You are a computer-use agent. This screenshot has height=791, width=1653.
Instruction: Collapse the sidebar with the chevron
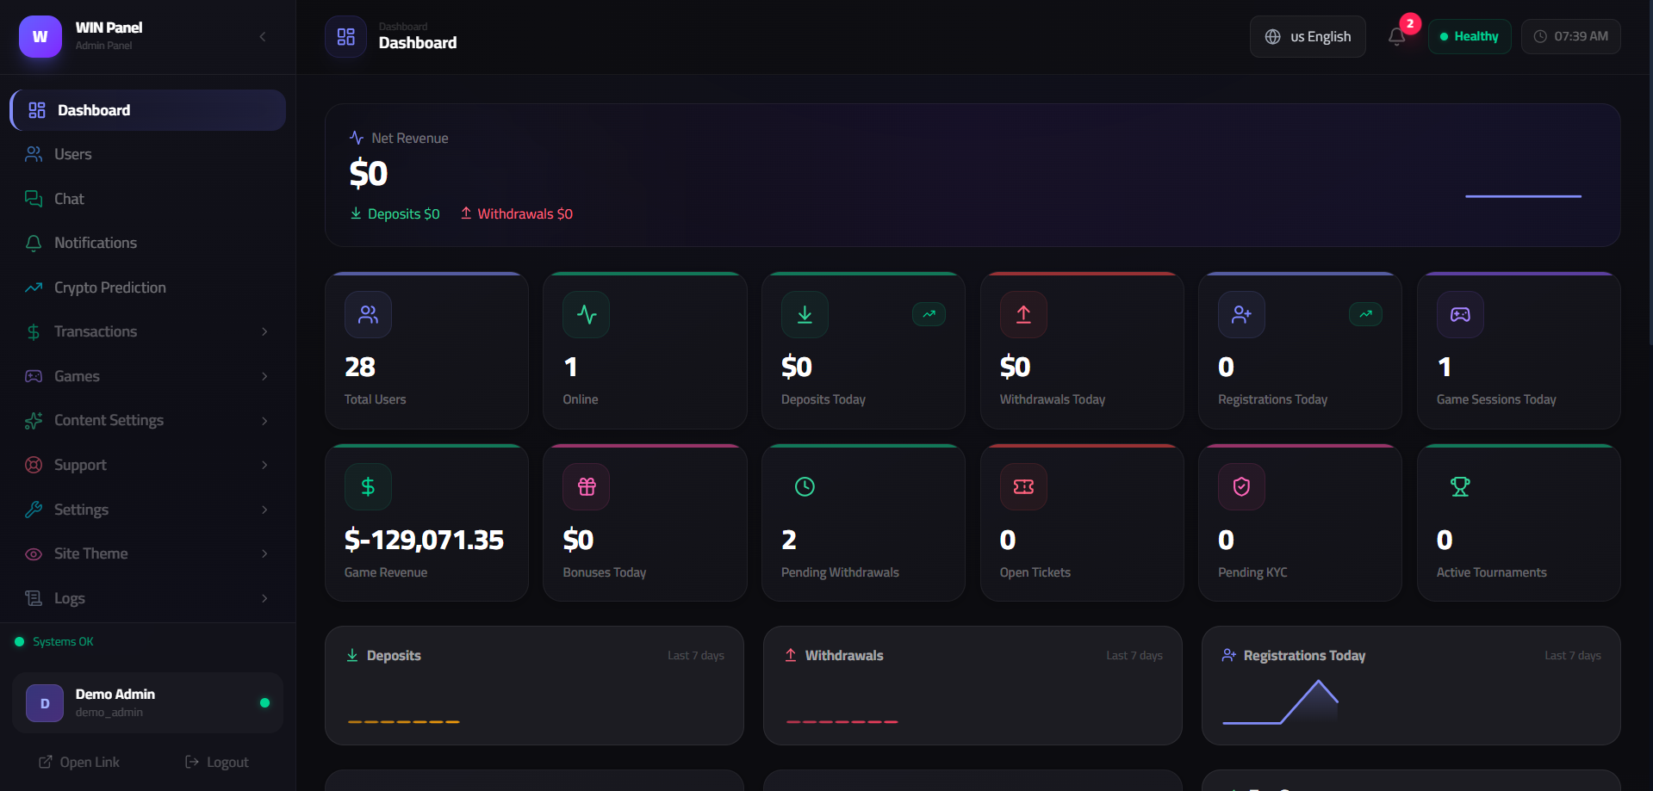coord(263,36)
